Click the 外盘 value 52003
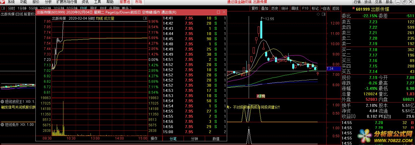Image resolution: width=415 pixels, height=145 pixels. pos(371,99)
